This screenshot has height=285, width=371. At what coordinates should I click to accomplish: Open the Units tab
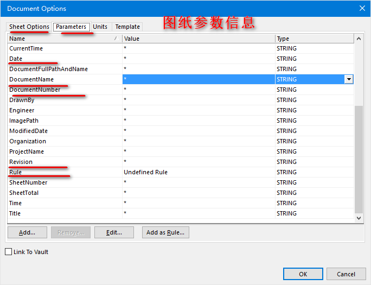(x=100, y=27)
